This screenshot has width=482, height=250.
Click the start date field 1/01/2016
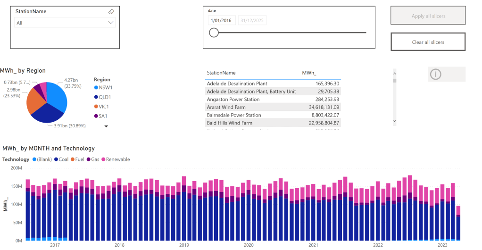[x=222, y=20]
